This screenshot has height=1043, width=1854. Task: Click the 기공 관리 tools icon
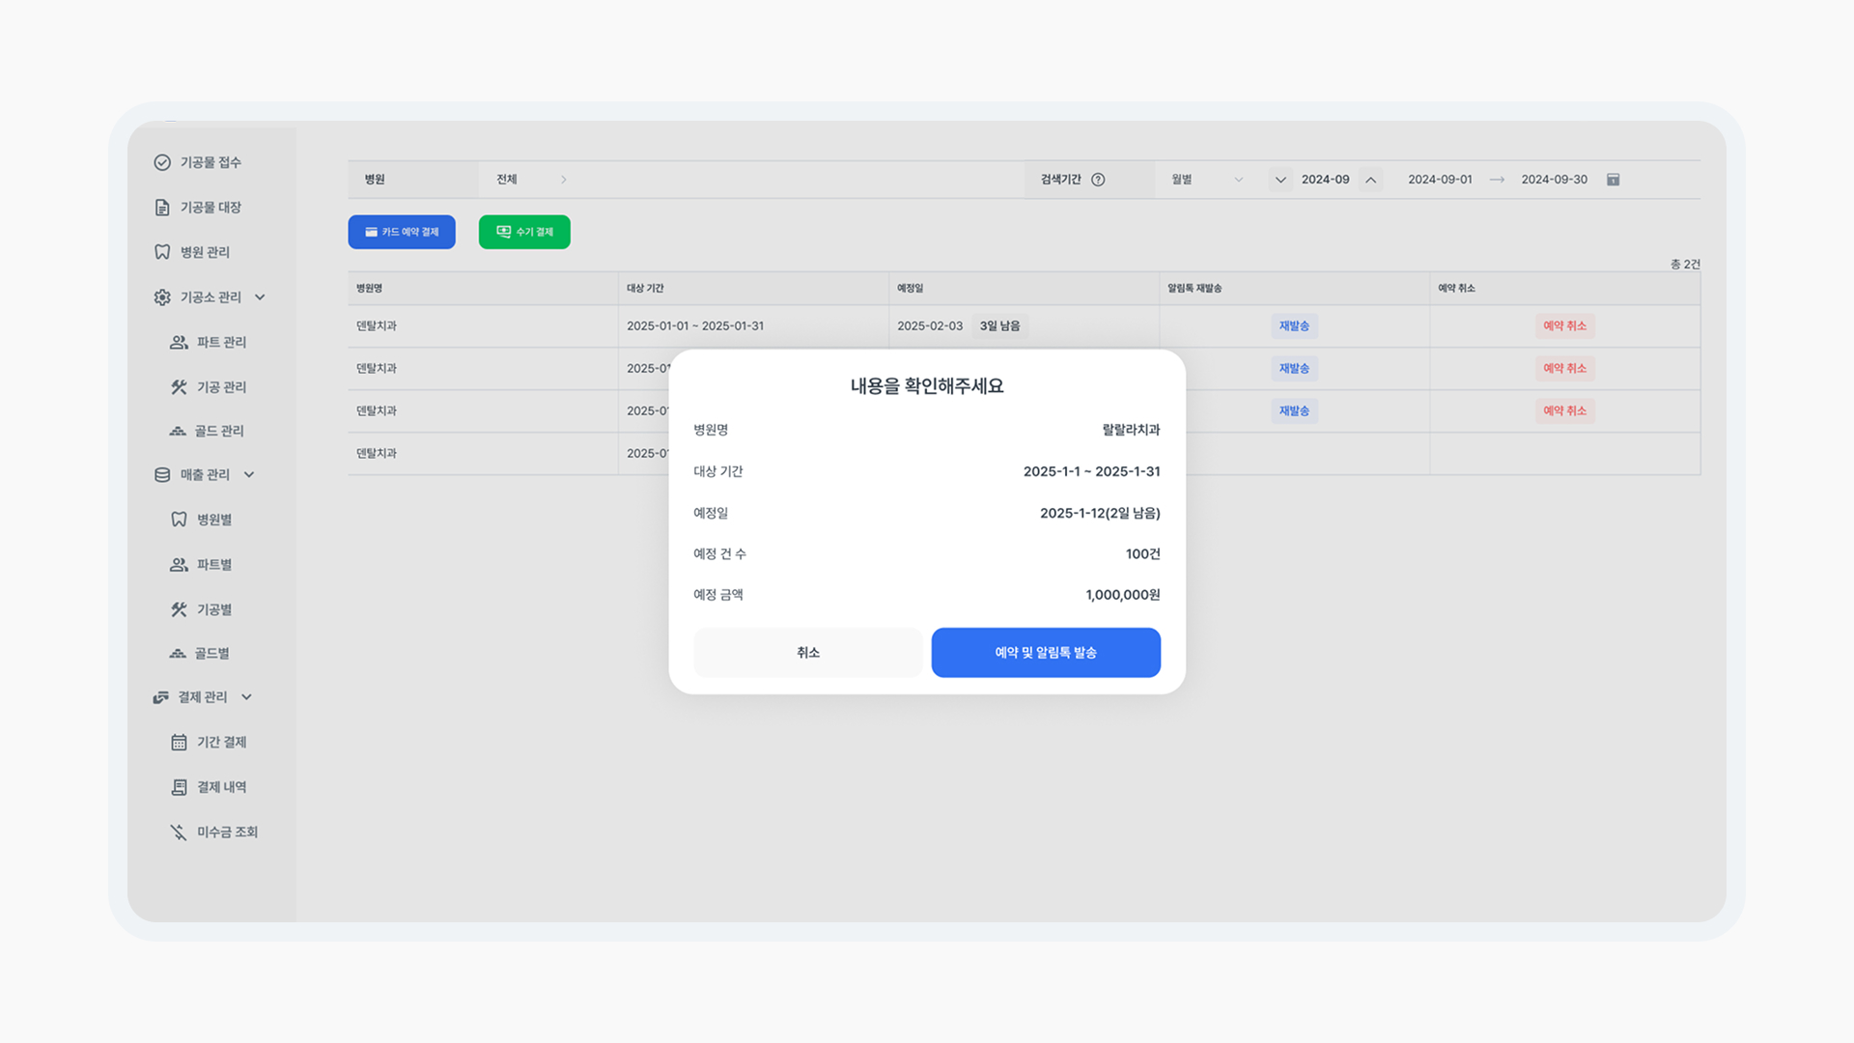coord(179,387)
